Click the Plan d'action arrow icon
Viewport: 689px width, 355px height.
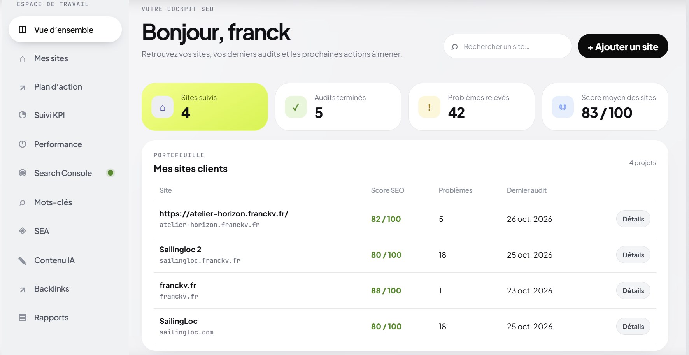pyautogui.click(x=23, y=88)
